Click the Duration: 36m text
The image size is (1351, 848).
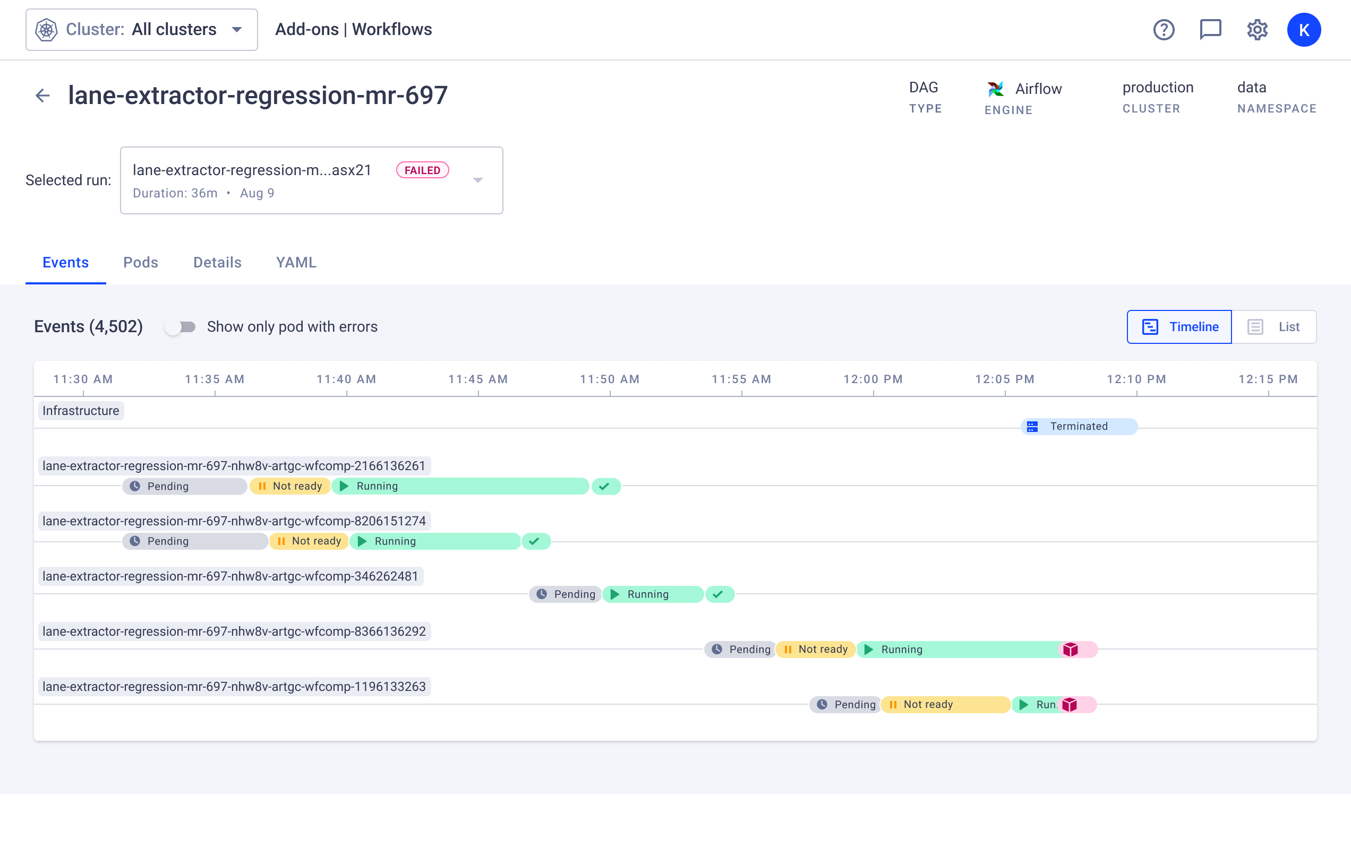pos(175,193)
